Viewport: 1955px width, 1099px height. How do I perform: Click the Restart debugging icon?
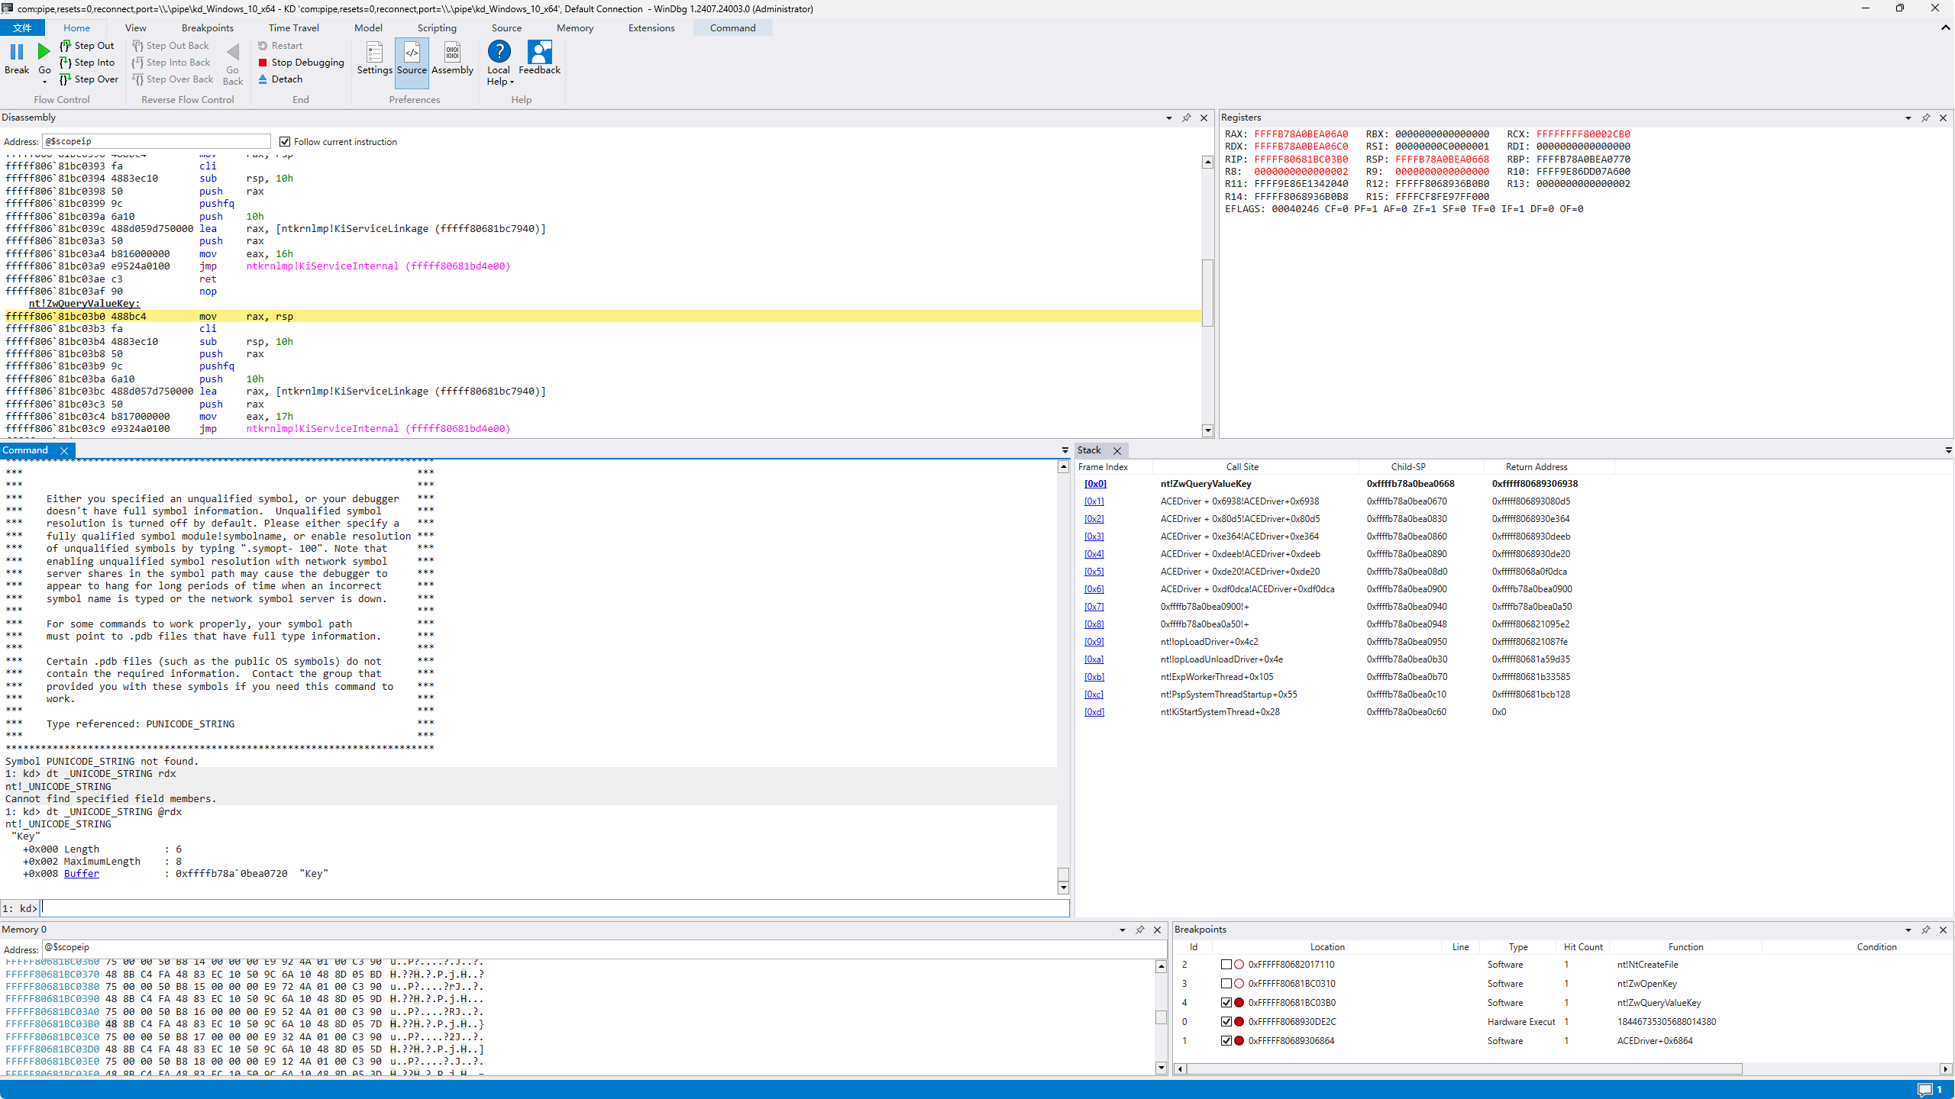pos(263,46)
